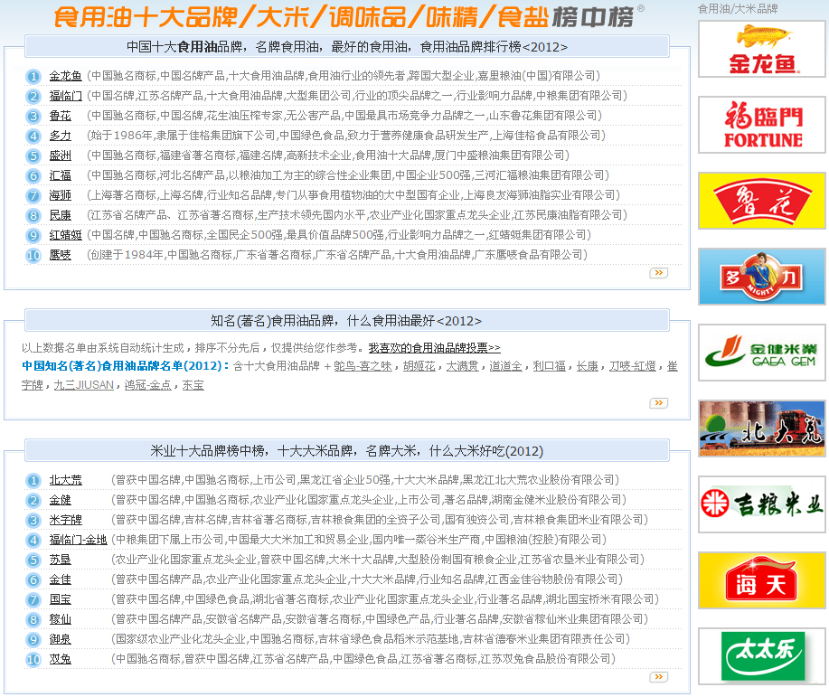Open the 福临门-金地 rice brand link

click(x=79, y=540)
